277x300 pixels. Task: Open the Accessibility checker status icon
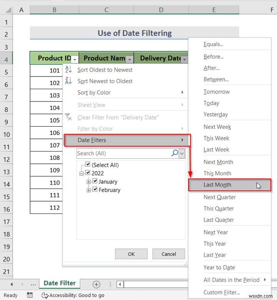[x=45, y=295]
